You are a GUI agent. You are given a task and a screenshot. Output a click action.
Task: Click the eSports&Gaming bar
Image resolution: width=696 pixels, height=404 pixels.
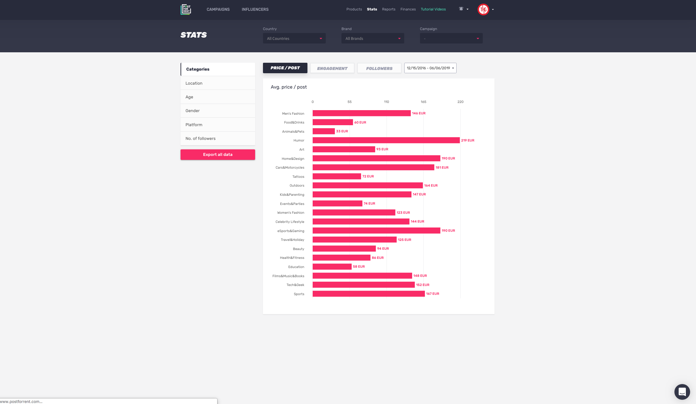pos(376,231)
